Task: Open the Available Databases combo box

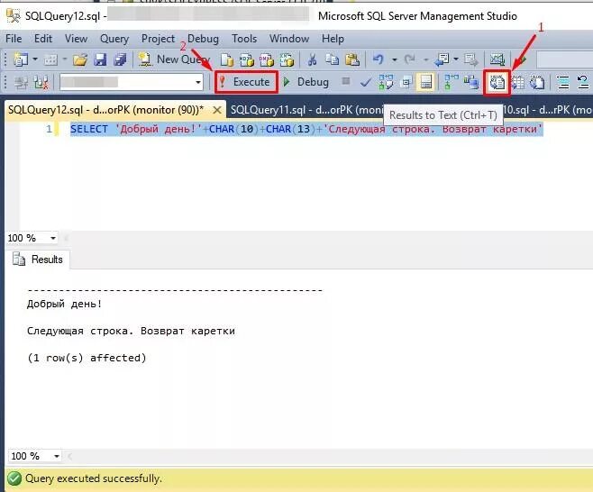Action: 132,82
